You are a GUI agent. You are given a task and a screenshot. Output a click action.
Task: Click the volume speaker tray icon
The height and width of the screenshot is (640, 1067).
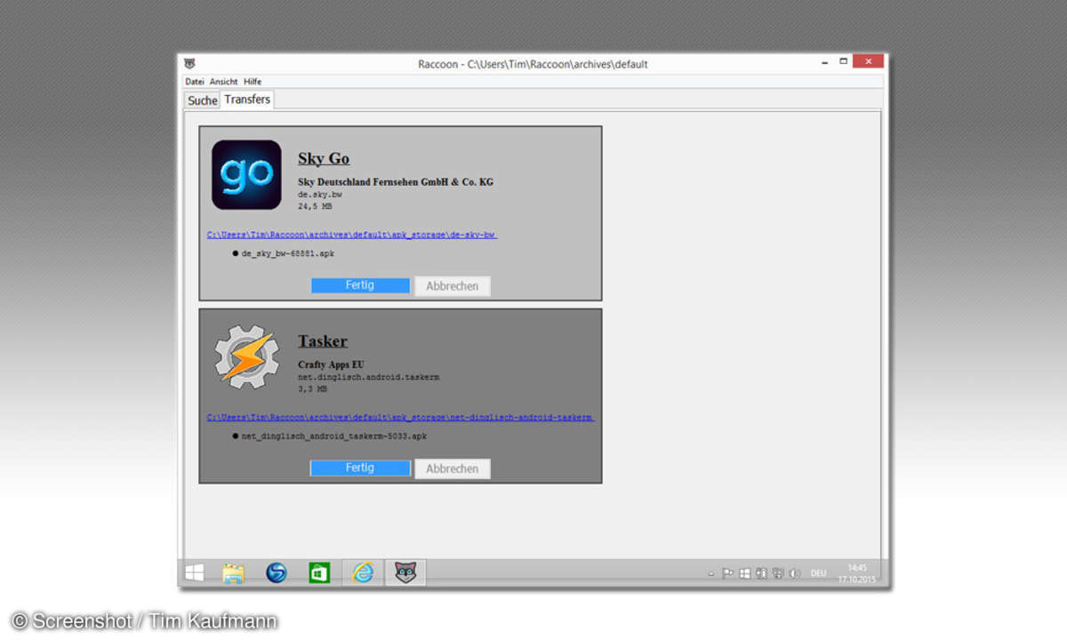coord(794,573)
